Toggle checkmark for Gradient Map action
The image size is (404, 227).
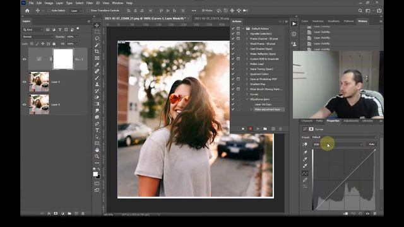click(x=233, y=84)
